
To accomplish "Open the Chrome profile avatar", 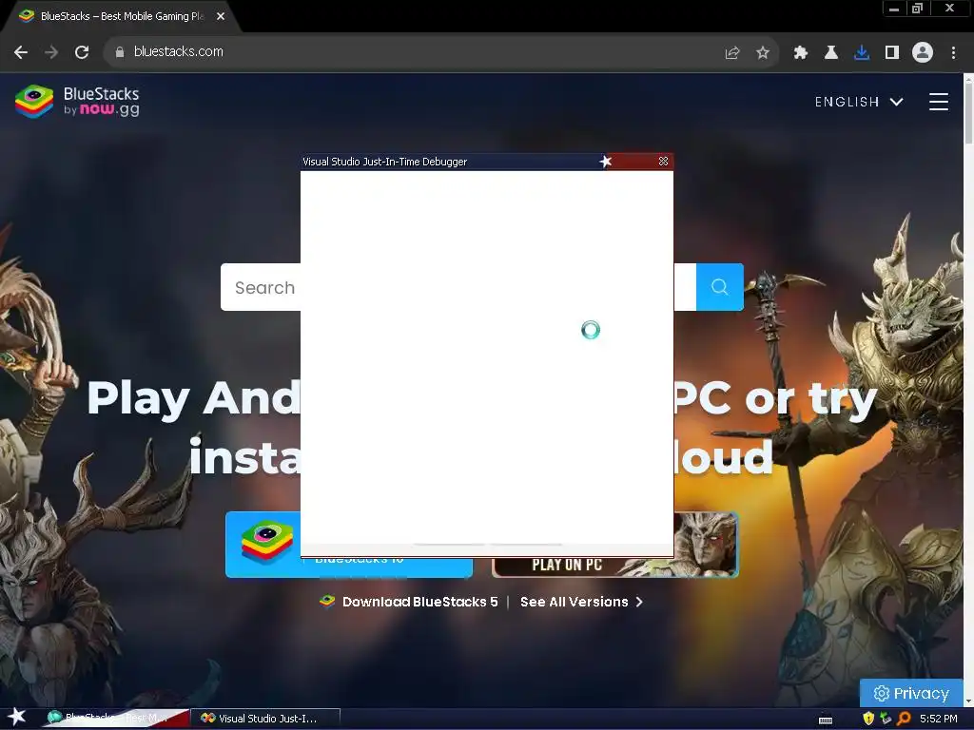I will tap(923, 53).
